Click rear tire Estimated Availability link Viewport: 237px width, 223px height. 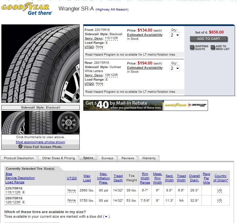145,68
